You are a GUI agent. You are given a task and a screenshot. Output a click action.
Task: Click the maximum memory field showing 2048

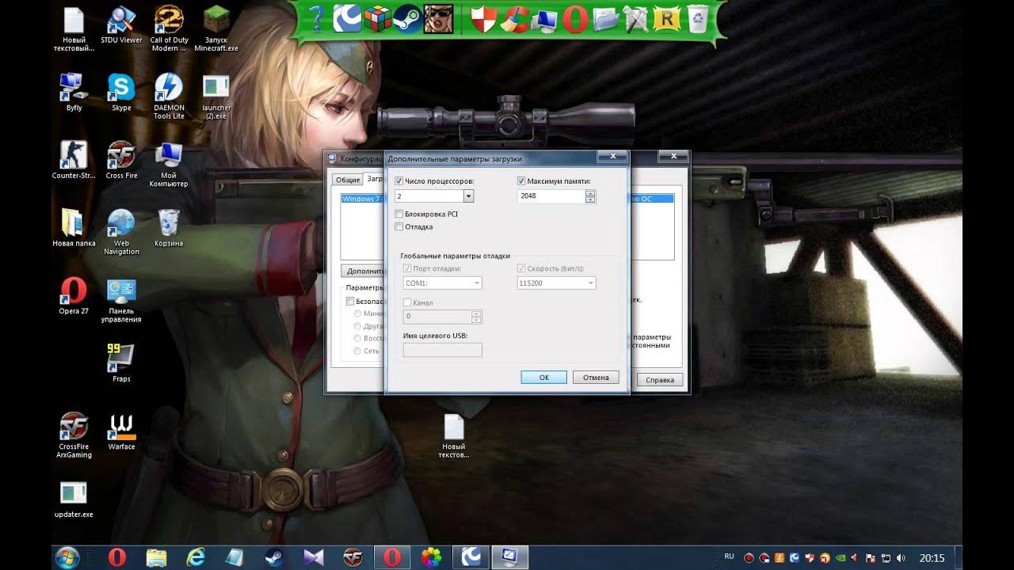[551, 196]
